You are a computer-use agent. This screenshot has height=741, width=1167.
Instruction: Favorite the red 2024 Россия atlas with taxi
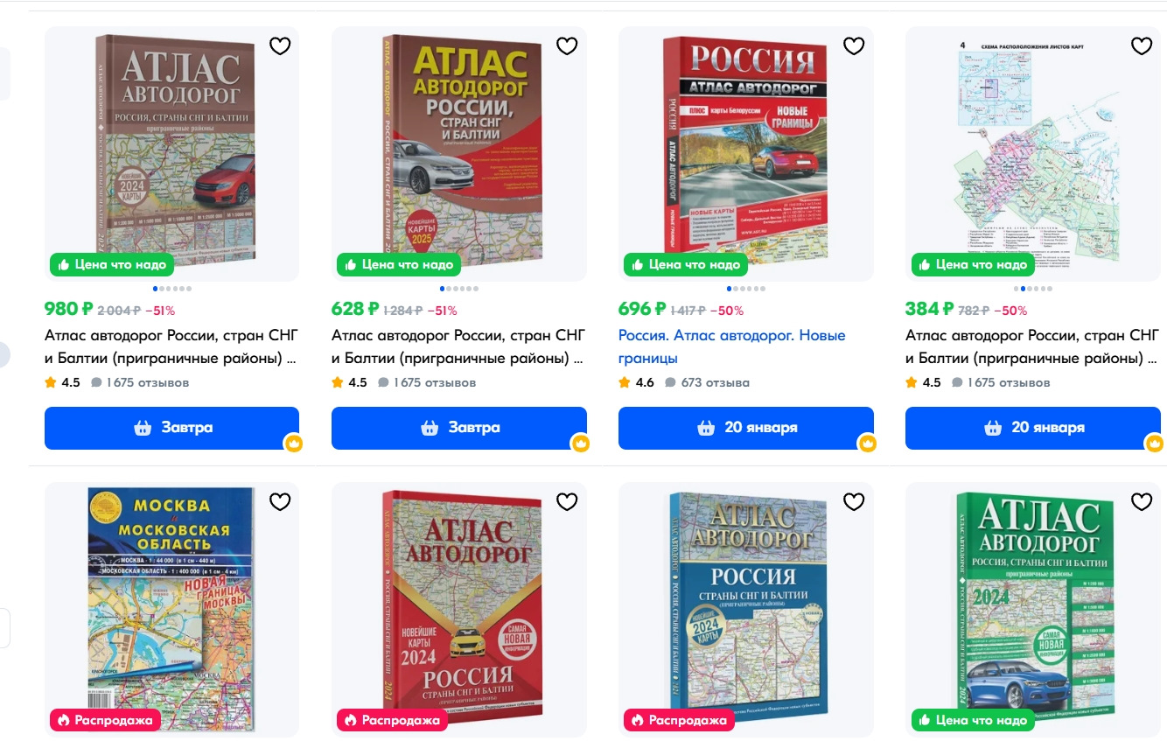(567, 501)
